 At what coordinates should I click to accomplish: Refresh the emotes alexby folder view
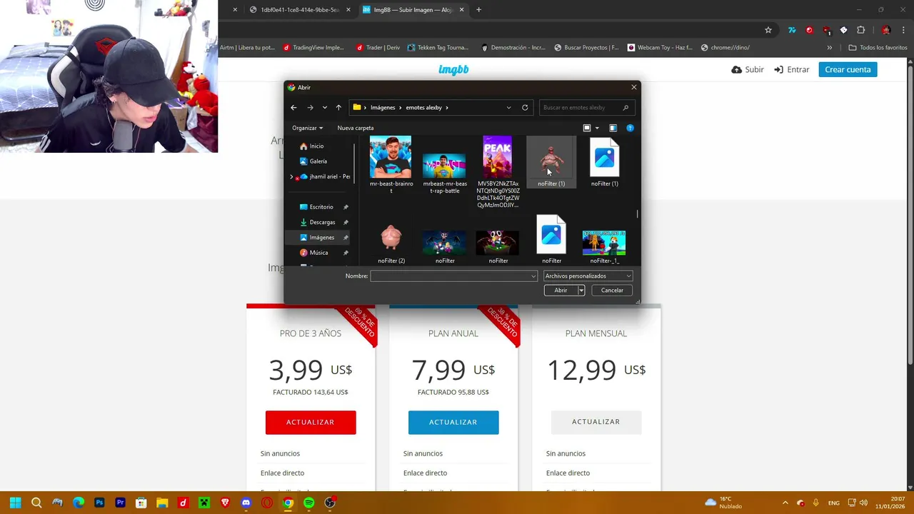525,108
